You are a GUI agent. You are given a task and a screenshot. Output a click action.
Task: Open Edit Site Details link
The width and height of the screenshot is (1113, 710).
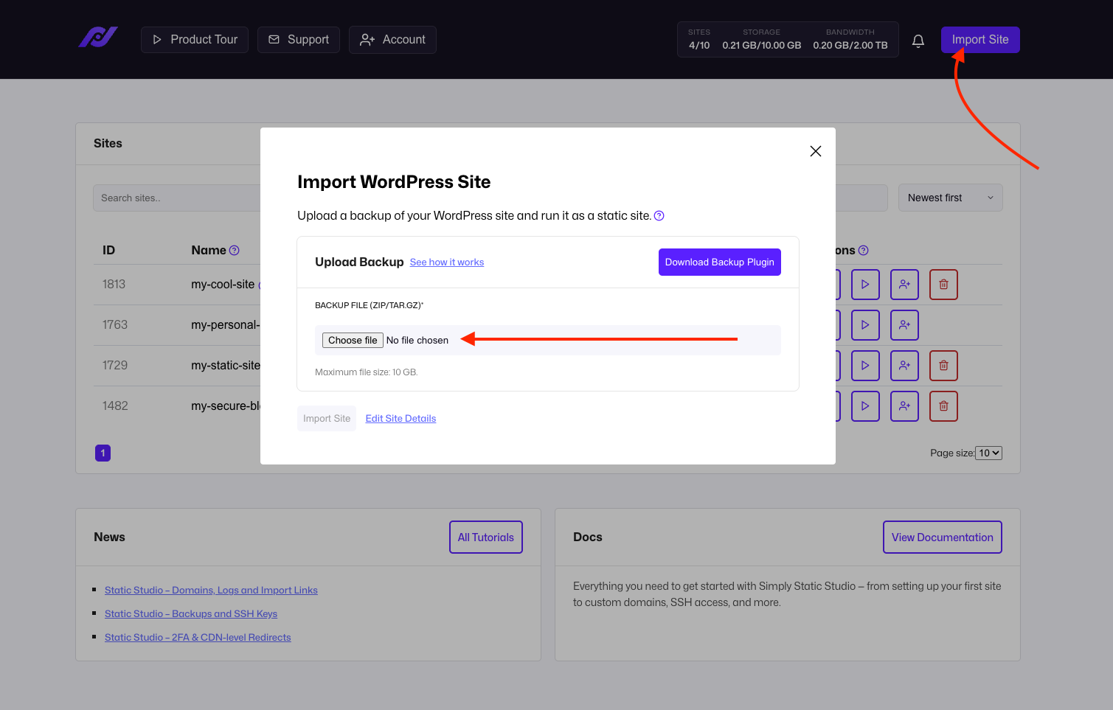click(401, 419)
